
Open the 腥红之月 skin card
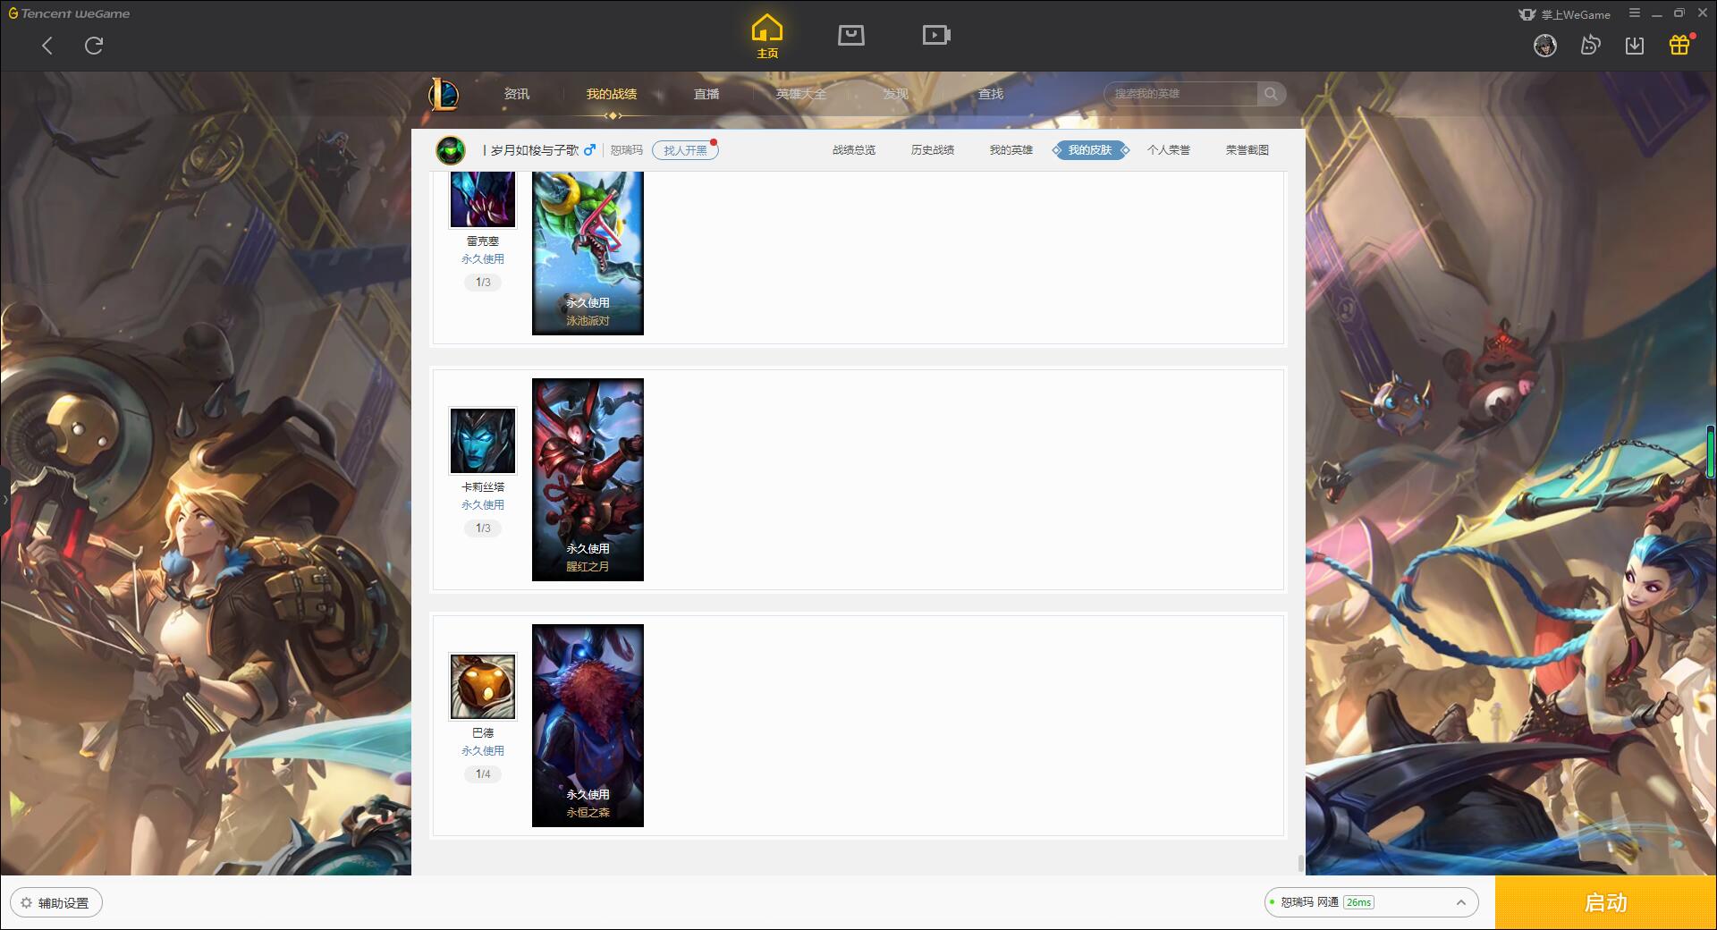(588, 479)
